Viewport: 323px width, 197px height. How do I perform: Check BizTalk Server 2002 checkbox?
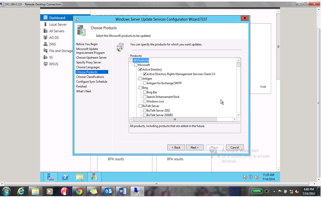[x=145, y=110]
